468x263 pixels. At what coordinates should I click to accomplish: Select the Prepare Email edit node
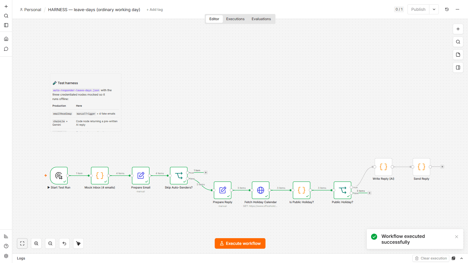pos(141,176)
